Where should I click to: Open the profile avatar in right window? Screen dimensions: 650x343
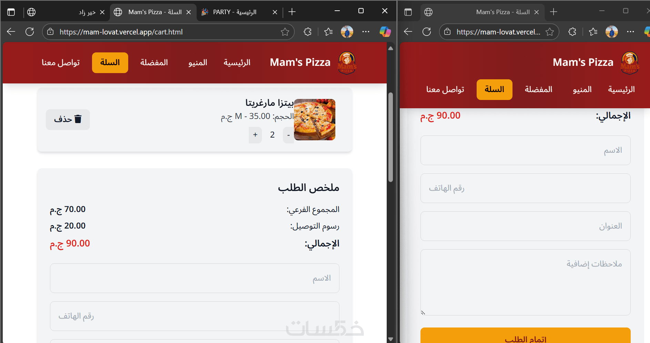[612, 32]
